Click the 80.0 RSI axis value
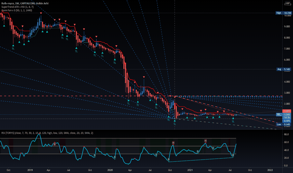 tap(286, 134)
